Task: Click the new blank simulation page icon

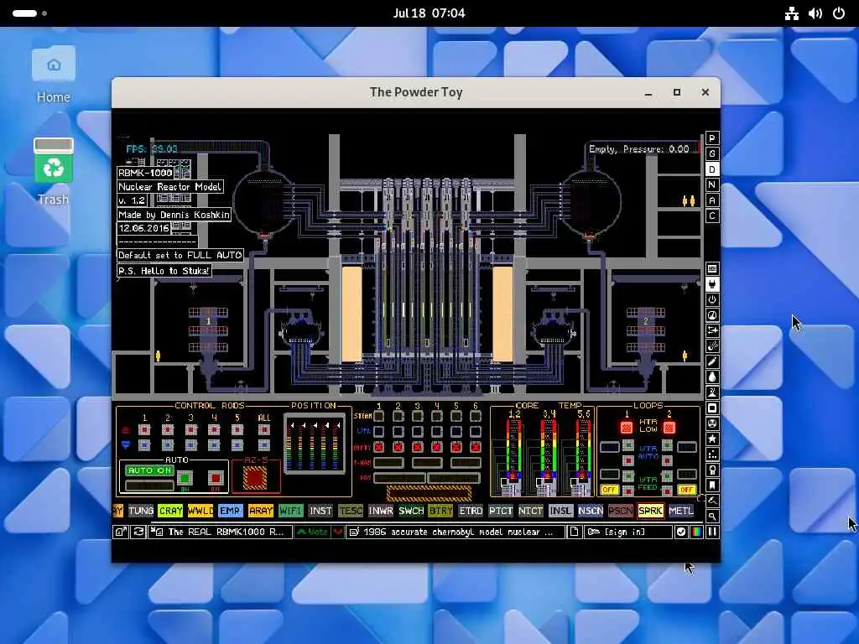Action: coord(574,532)
